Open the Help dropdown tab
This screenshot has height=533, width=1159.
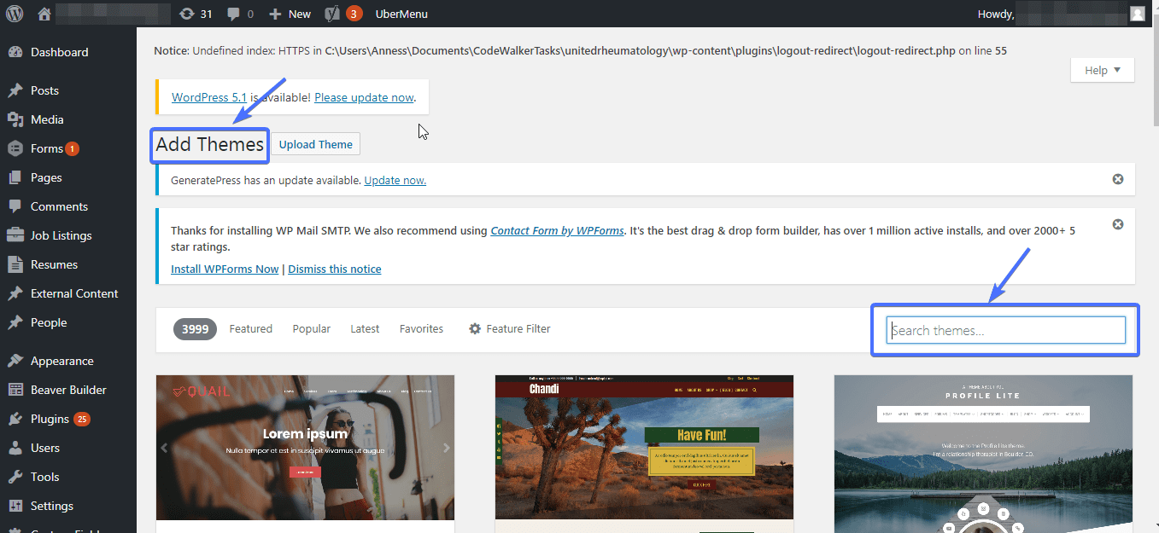[x=1102, y=71]
